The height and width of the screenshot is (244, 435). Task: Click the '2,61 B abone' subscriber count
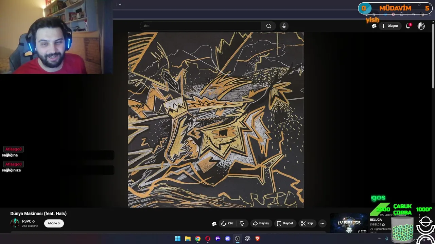click(x=30, y=226)
